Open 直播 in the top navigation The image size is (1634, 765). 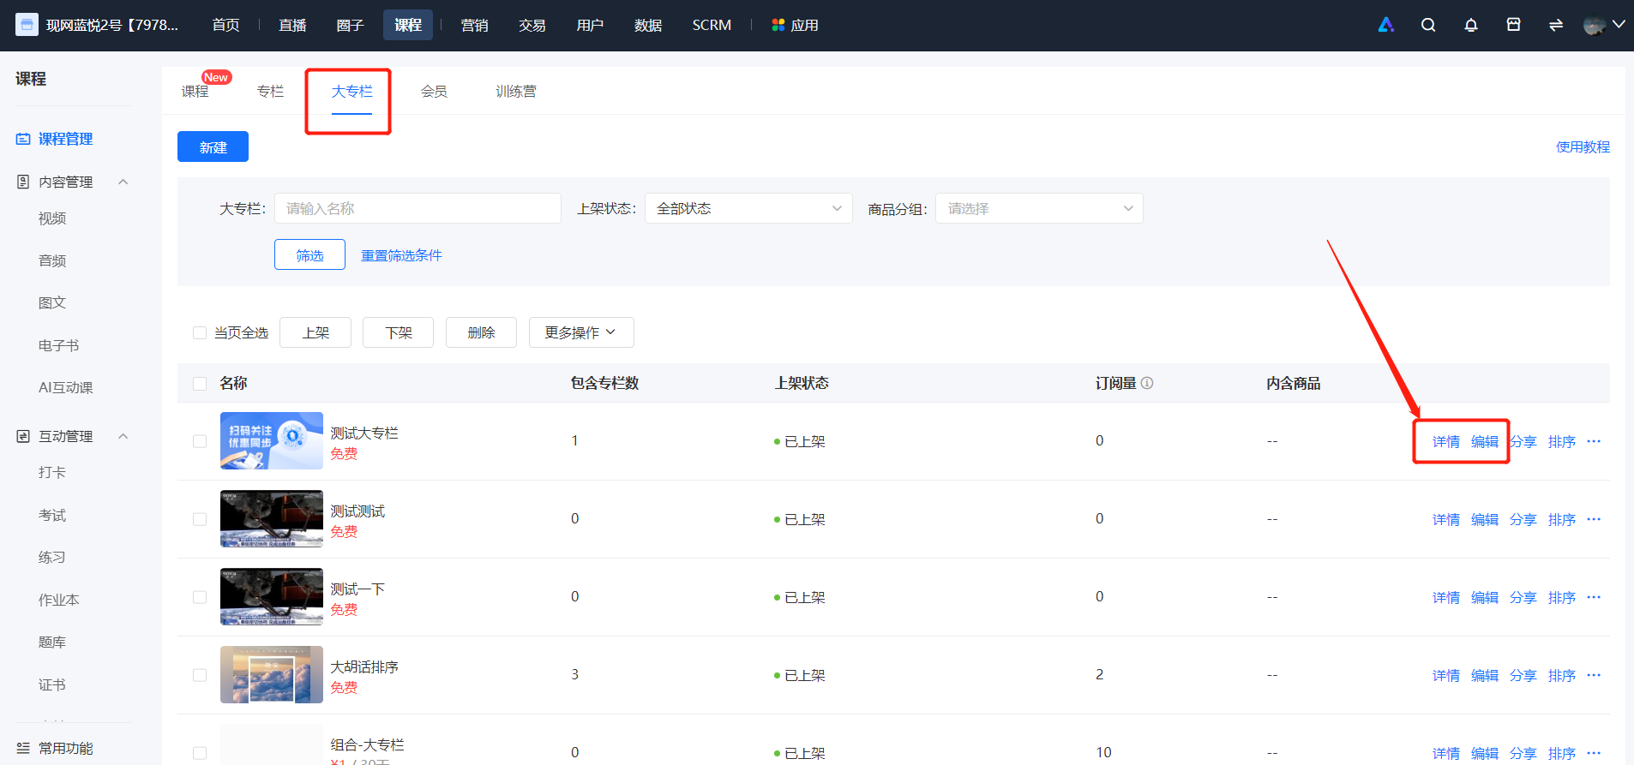[292, 25]
